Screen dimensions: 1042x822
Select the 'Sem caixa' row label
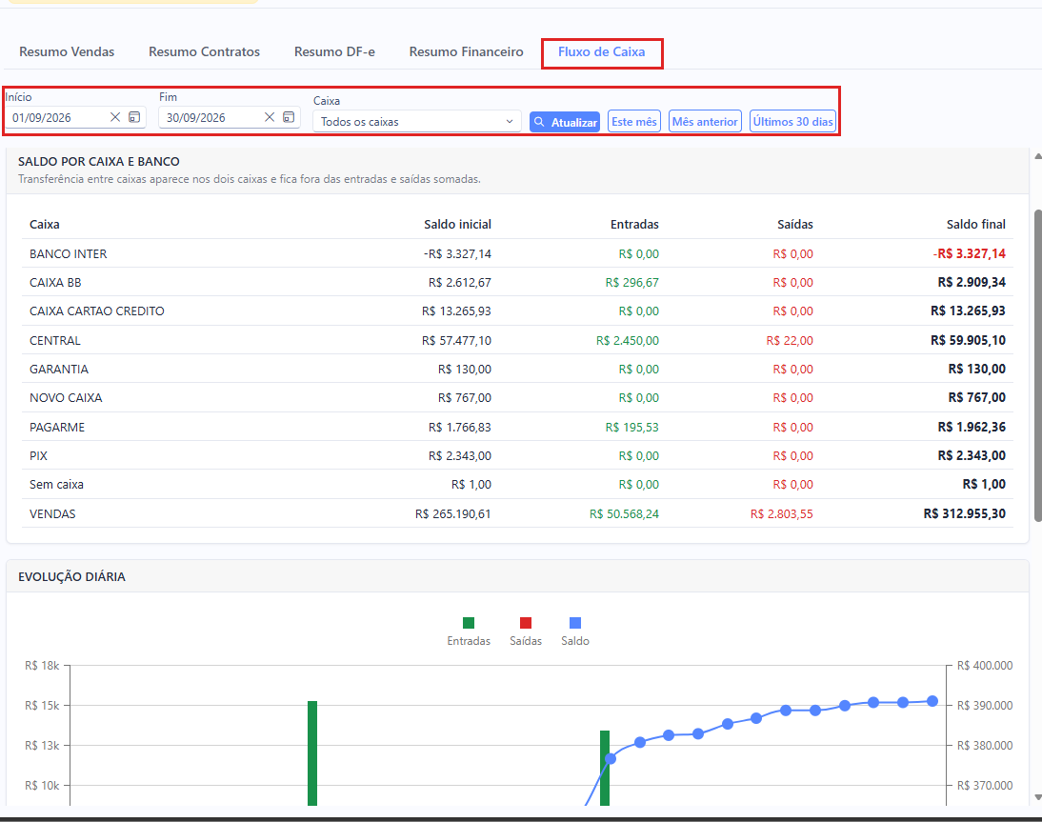pyautogui.click(x=56, y=485)
